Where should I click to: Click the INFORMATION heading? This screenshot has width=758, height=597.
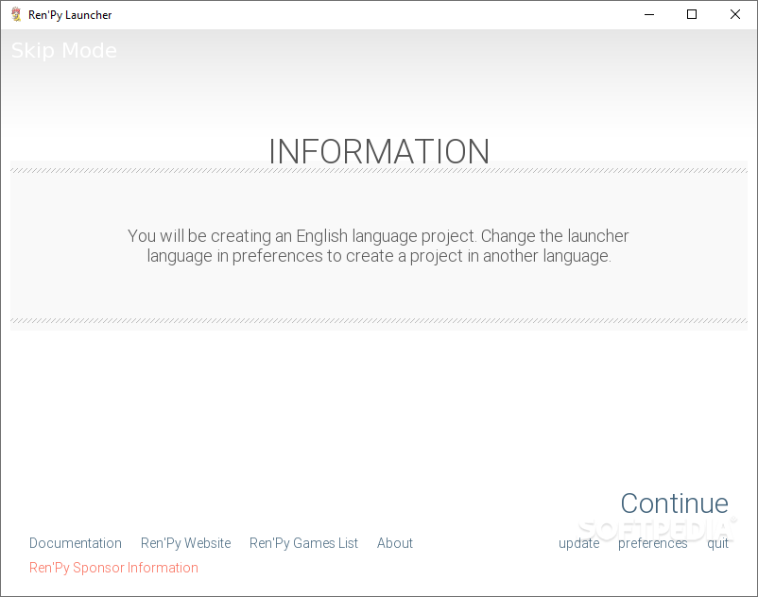coord(379,151)
